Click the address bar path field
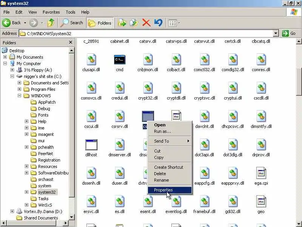This screenshot has height=227, width=302. point(146,33)
